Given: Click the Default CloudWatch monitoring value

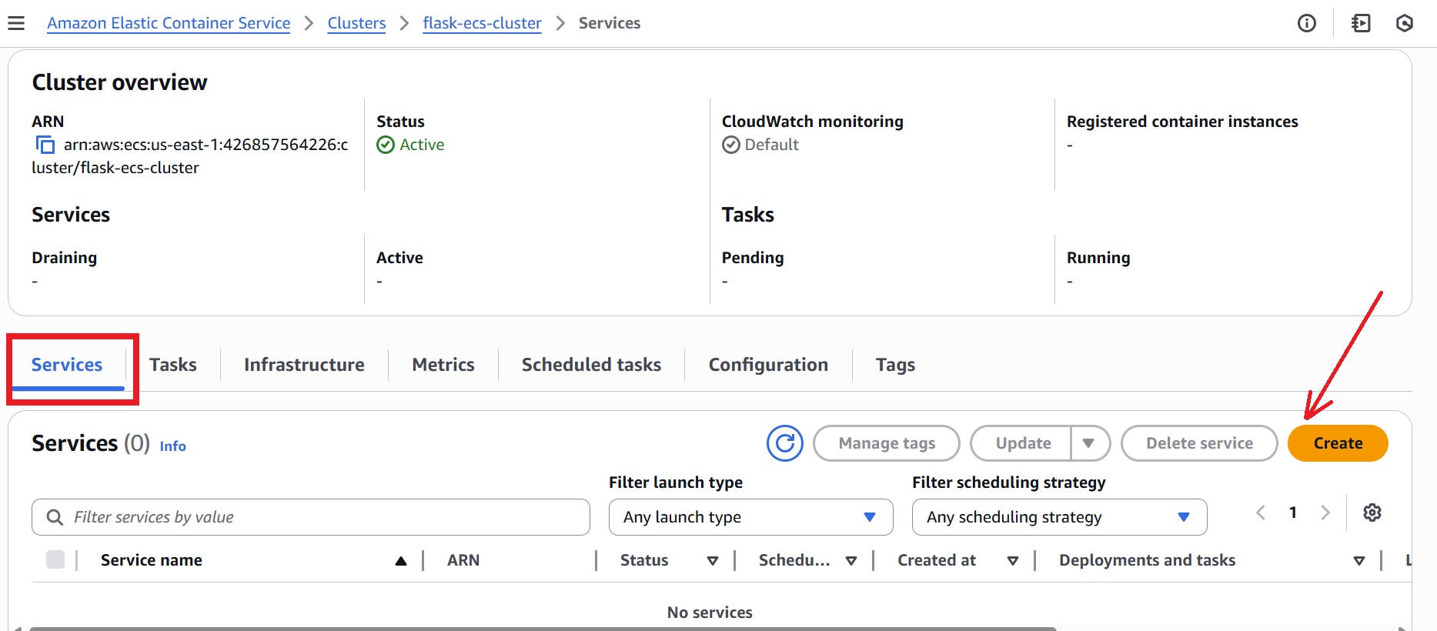Looking at the screenshot, I should click(x=771, y=145).
